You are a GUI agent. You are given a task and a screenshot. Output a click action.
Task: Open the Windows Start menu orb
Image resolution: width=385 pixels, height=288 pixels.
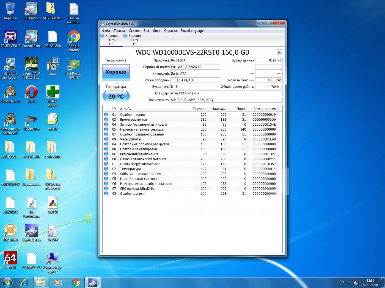tap(7, 283)
